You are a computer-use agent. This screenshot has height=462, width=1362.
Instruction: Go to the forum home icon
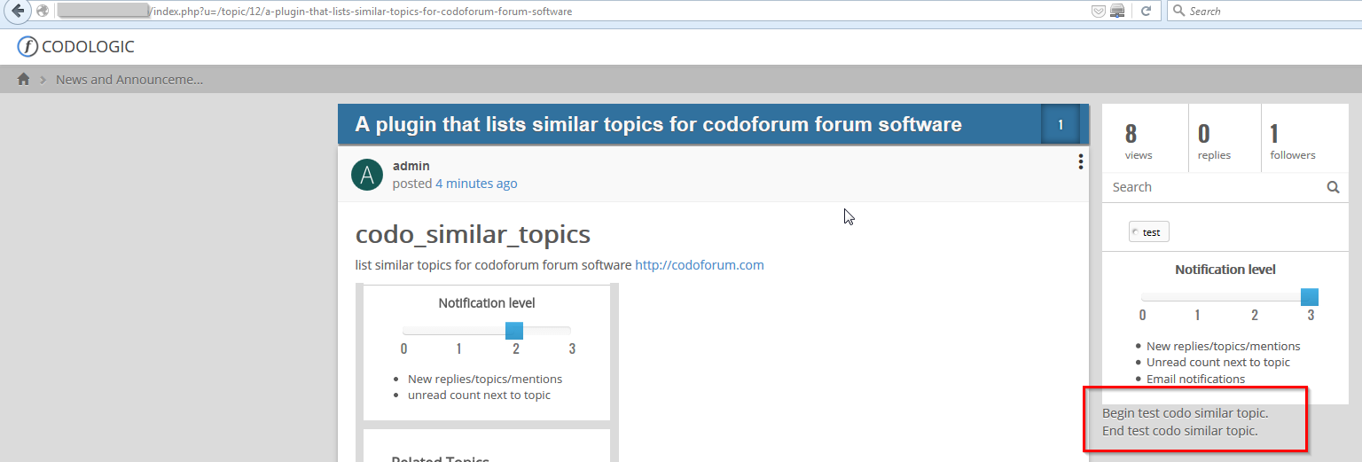(x=24, y=79)
